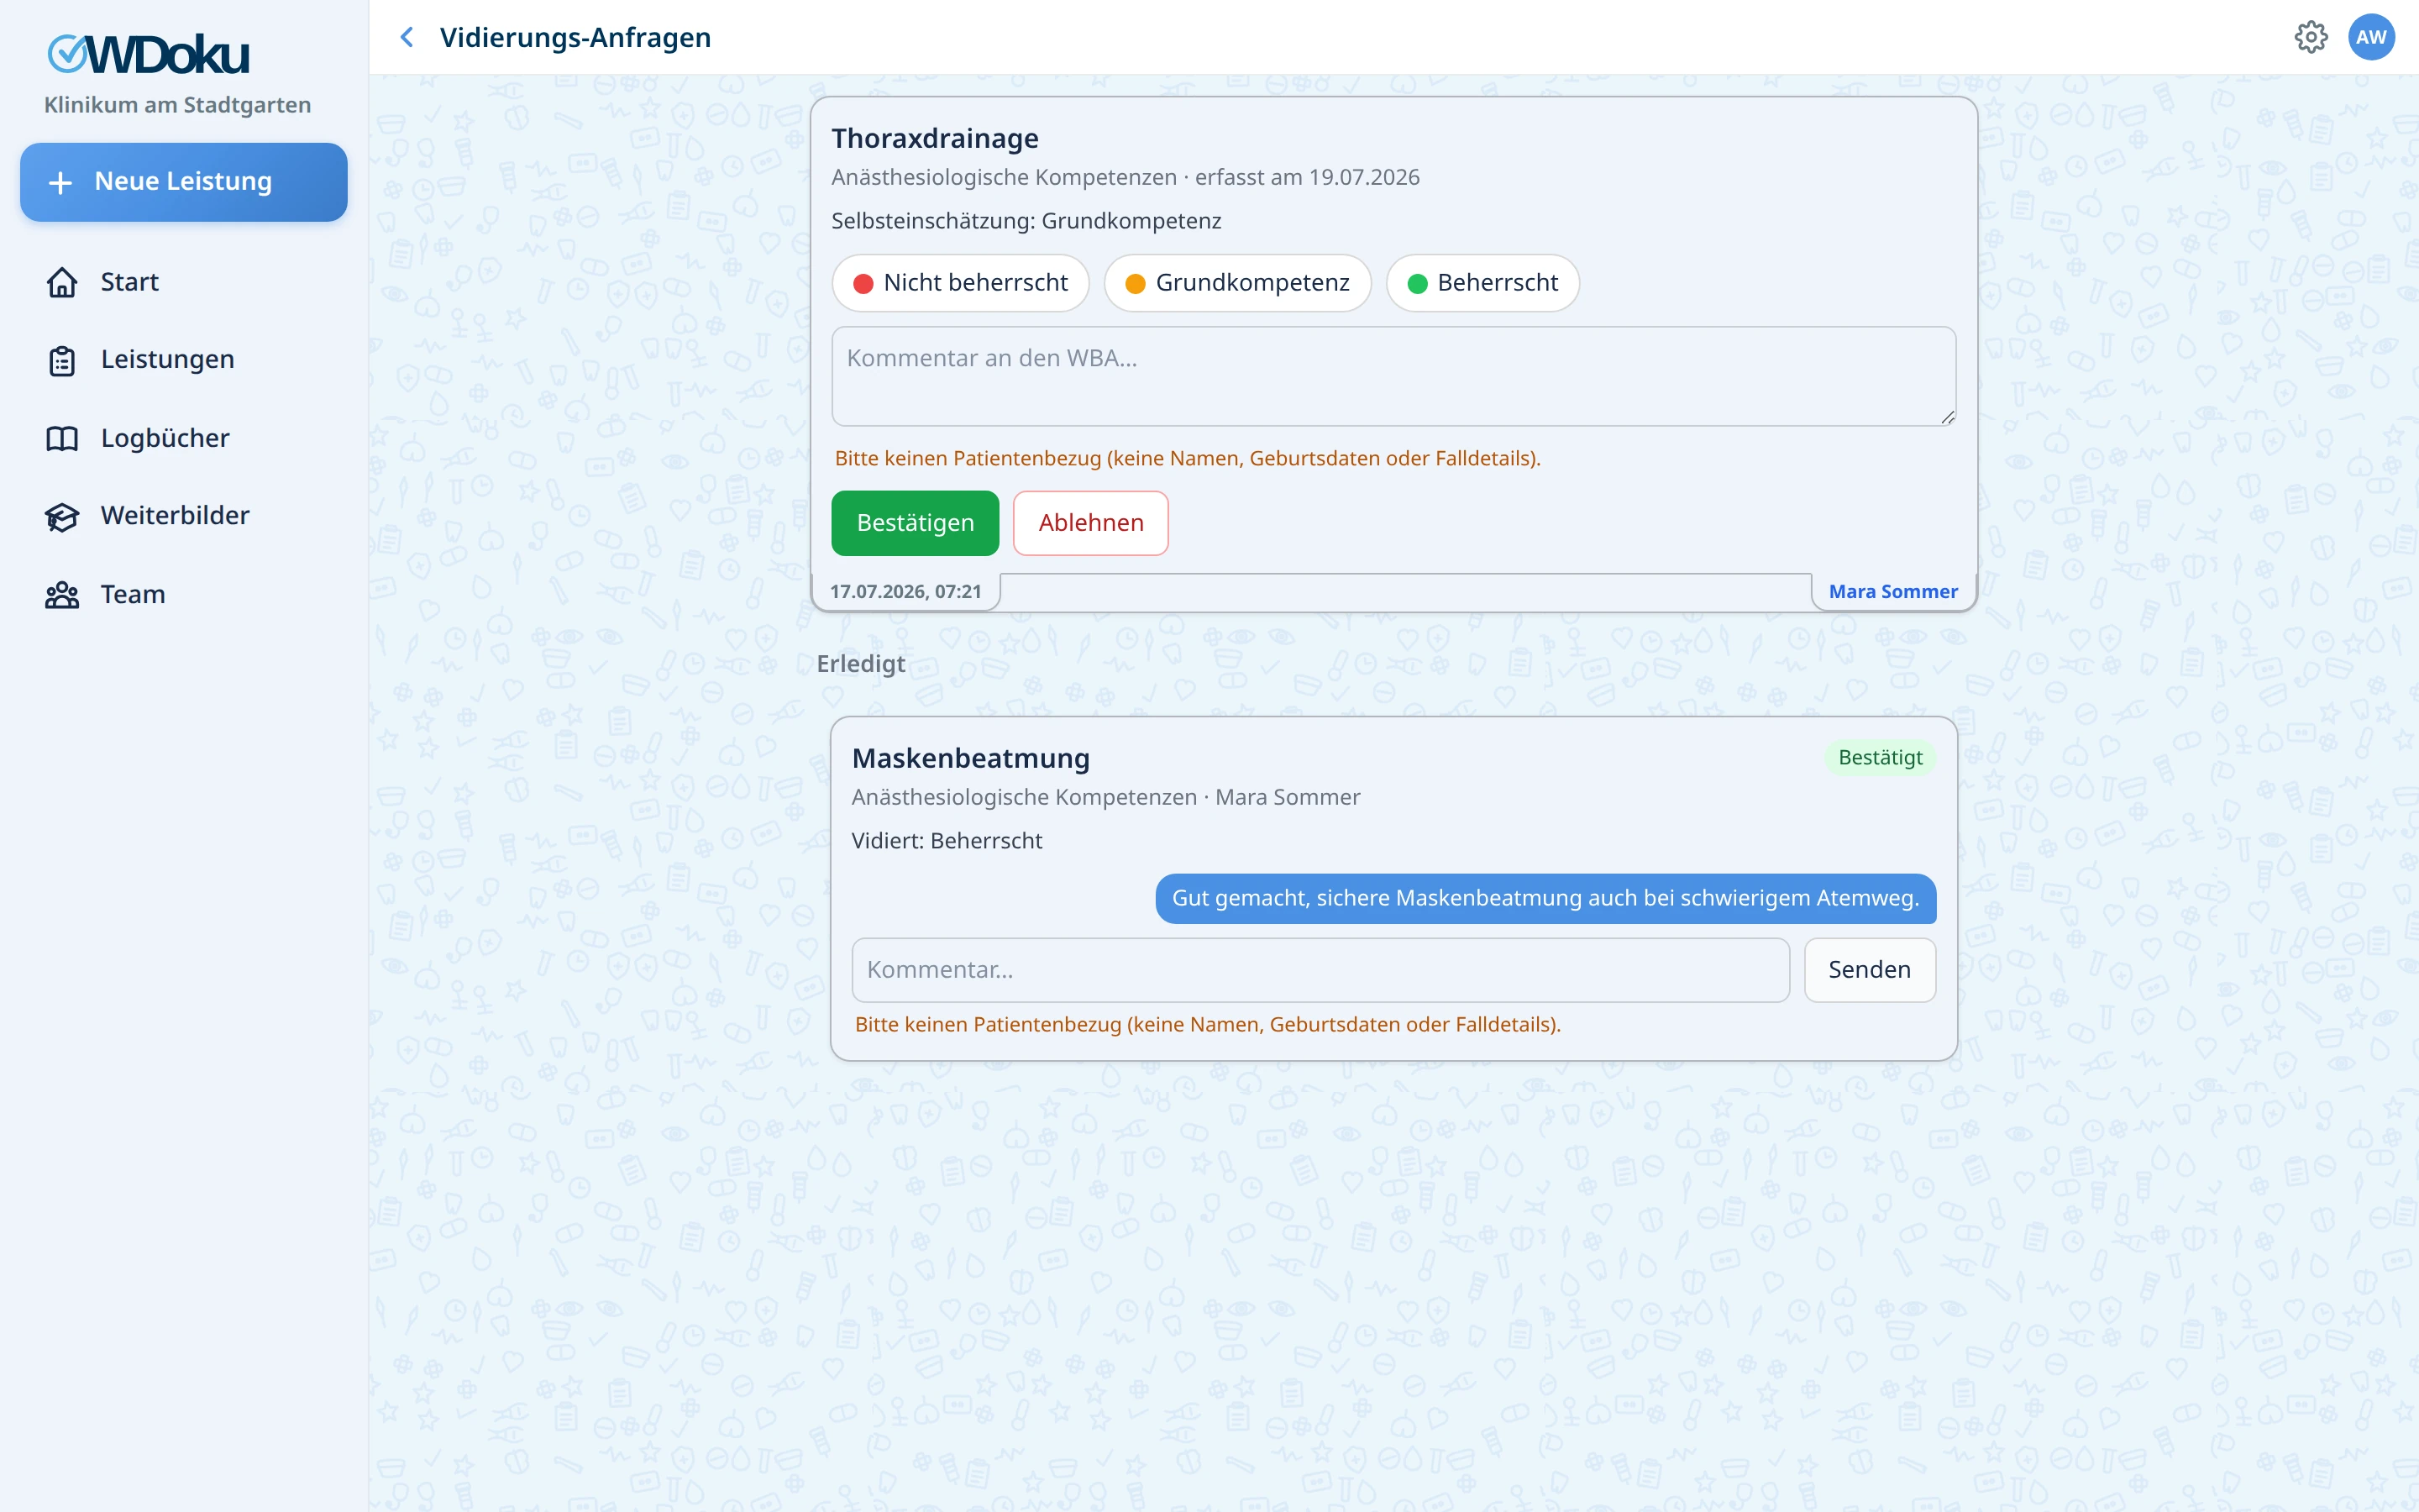This screenshot has height=1512, width=2419.
Task: Click the plus icon in Neue Leistung
Action: tap(61, 182)
